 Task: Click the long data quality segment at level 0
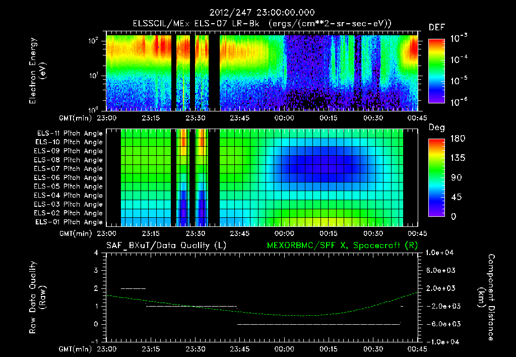tap(319, 324)
